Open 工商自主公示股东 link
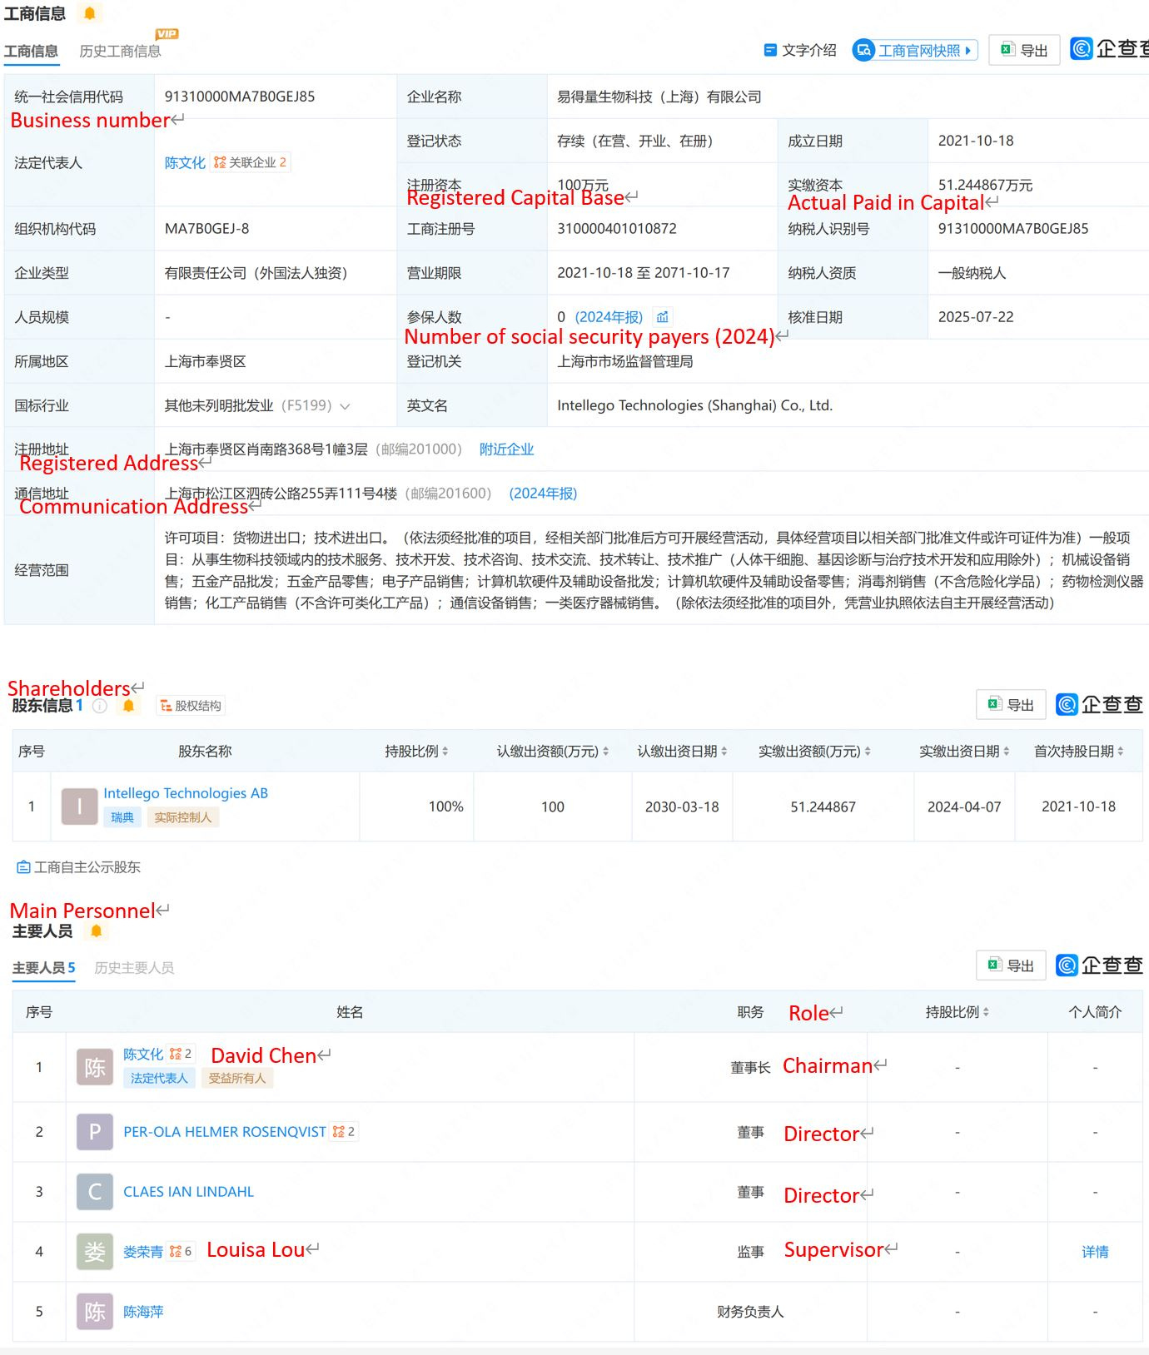This screenshot has width=1149, height=1355. coord(79,867)
